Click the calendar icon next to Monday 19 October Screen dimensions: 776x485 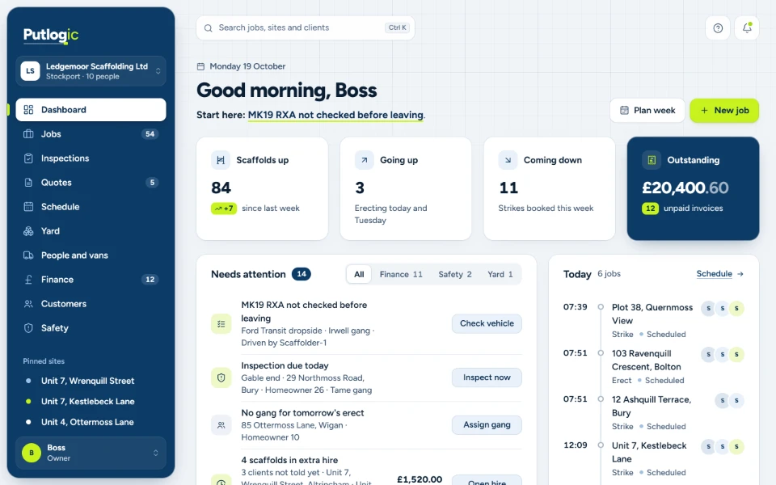(200, 66)
